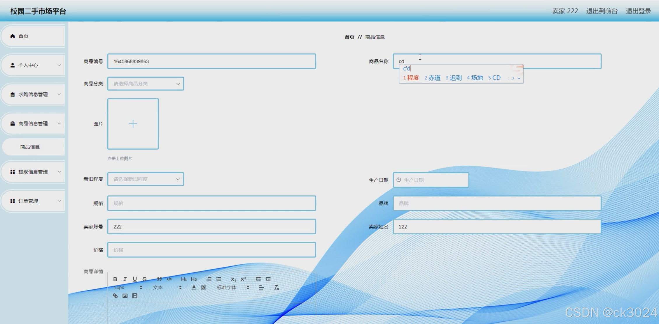This screenshot has width=659, height=324.
Task: Click 退出登录 link
Action: click(638, 11)
